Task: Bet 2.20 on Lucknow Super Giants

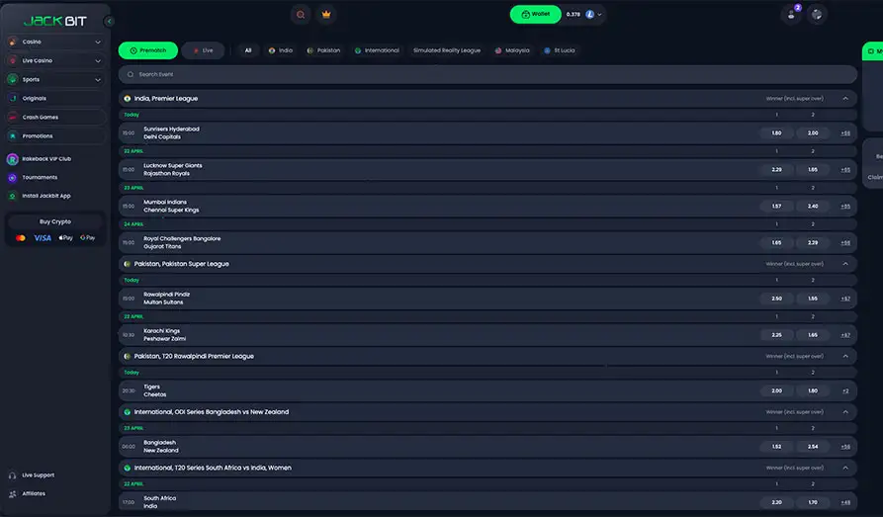Action: click(776, 170)
